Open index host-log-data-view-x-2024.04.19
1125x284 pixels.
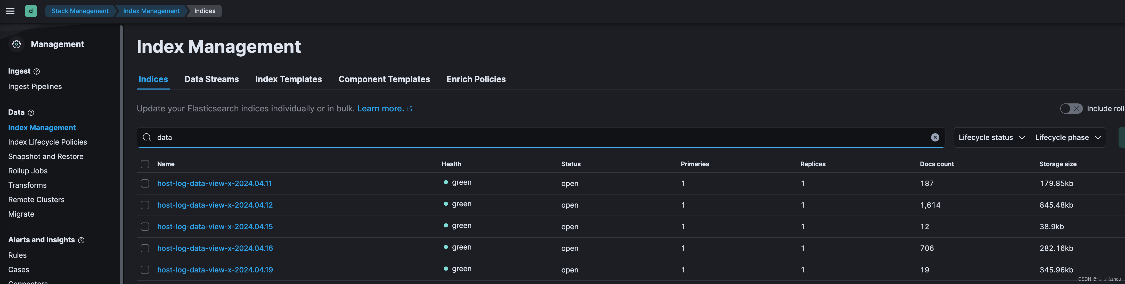[x=215, y=270]
